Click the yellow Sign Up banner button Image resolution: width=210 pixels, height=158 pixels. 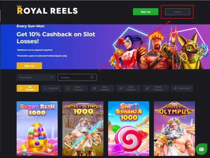29,66
